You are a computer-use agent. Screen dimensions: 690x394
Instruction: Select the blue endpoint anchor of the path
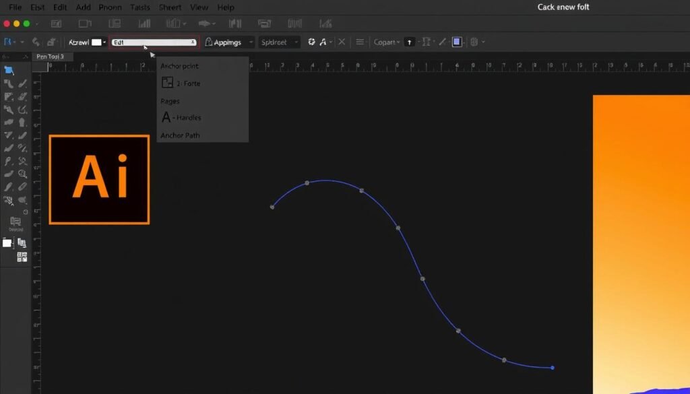(553, 368)
